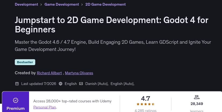Click the Premium checkmark badge icon
This screenshot has height=112, width=222.
(x=16, y=100)
